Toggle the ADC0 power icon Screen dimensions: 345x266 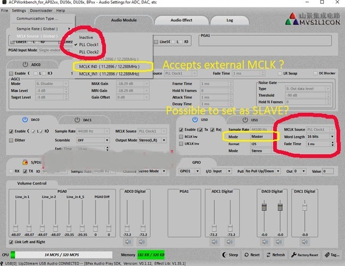pyautogui.click(x=26, y=64)
